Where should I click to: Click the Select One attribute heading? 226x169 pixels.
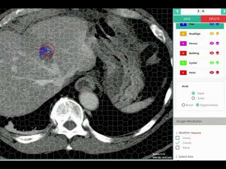pos(186,157)
